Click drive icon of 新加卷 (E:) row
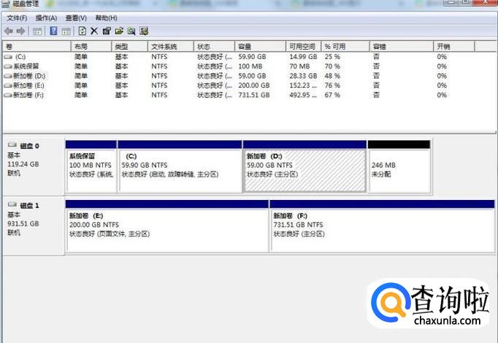Viewport: 498px width, 343px height. (x=8, y=85)
